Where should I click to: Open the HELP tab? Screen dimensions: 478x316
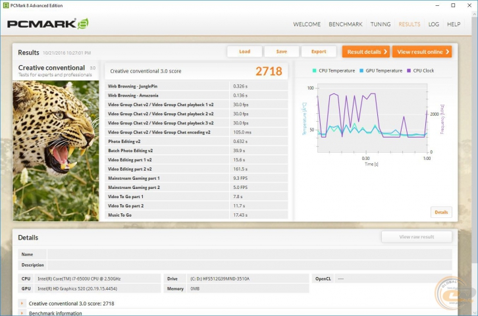(454, 24)
